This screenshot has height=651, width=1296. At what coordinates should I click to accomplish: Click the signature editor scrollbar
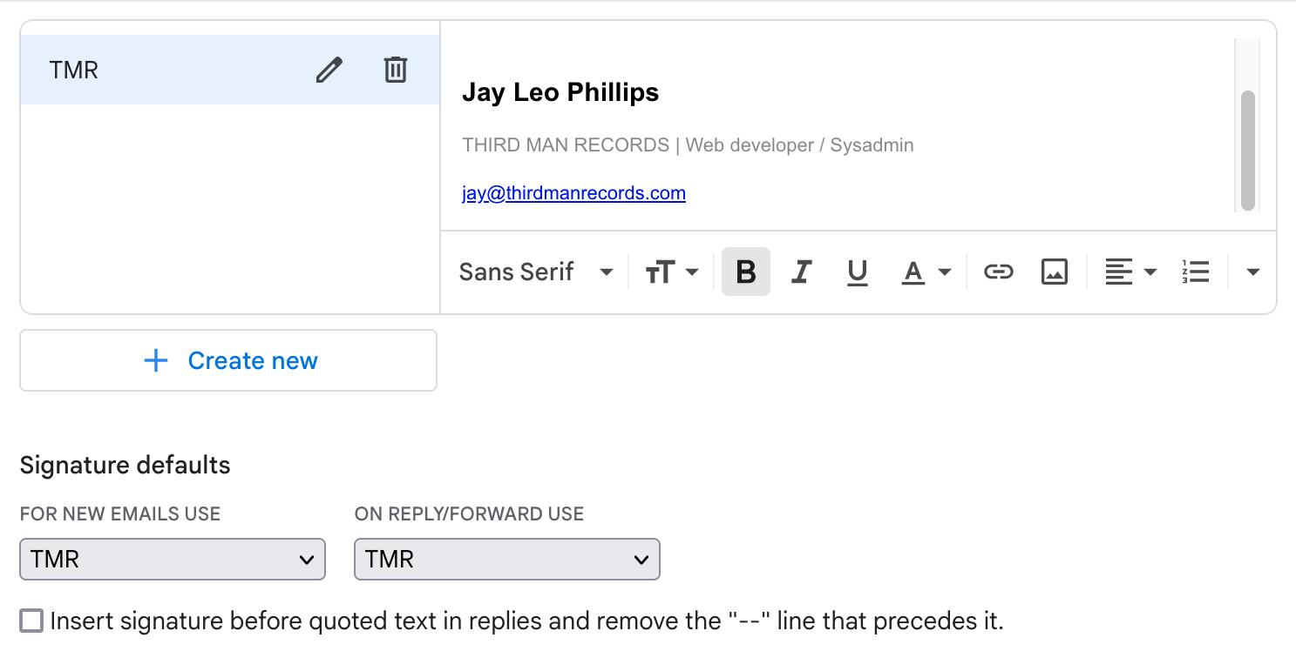(1247, 148)
